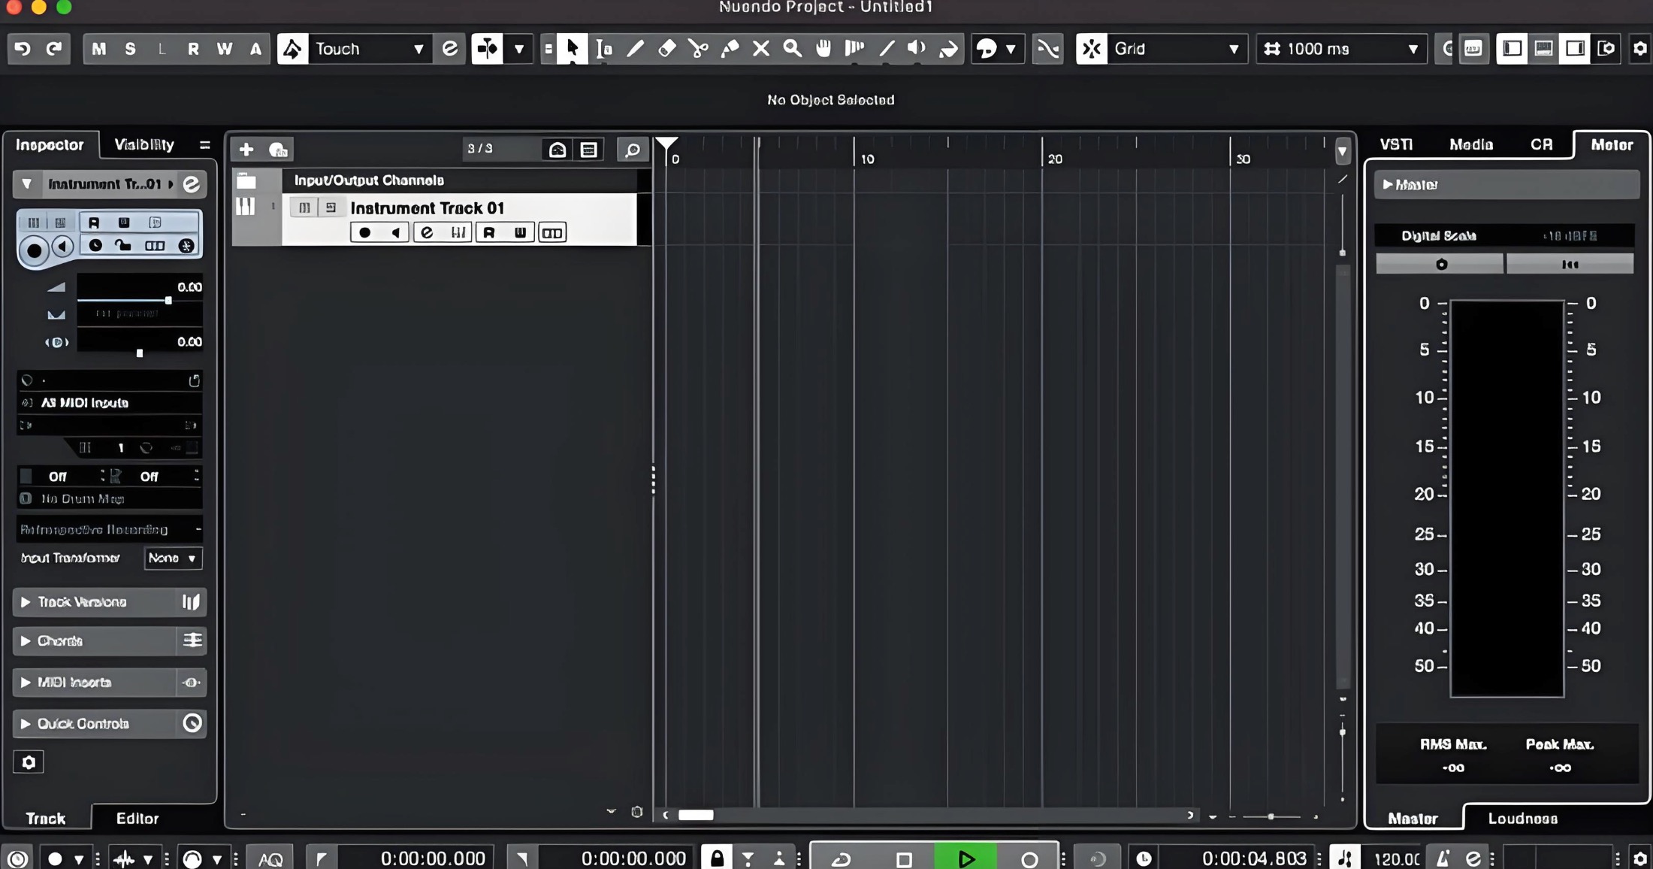Viewport: 1653px width, 869px height.
Task: Switch to the Loudness tab
Action: point(1522,819)
